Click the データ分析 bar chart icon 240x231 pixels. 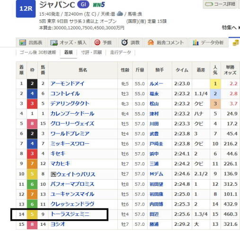pyautogui.click(x=196, y=42)
